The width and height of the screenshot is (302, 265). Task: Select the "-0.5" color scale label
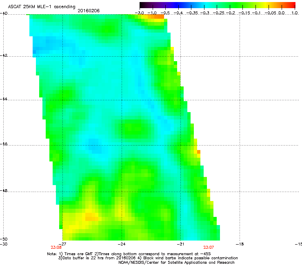(x=165, y=13)
